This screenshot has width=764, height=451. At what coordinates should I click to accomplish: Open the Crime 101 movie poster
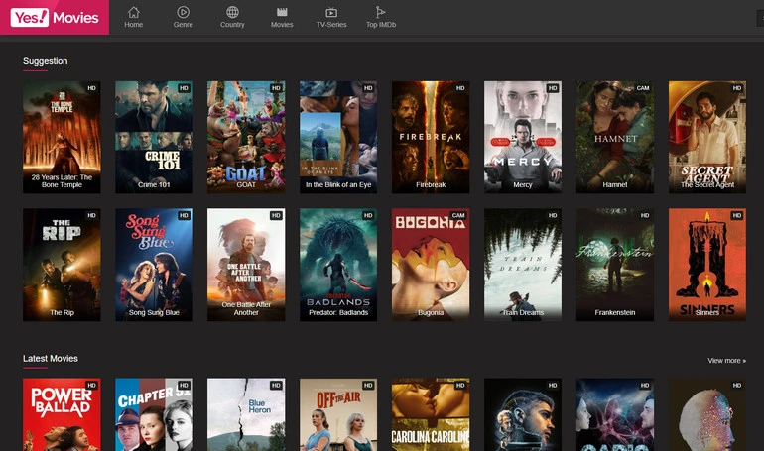154,137
